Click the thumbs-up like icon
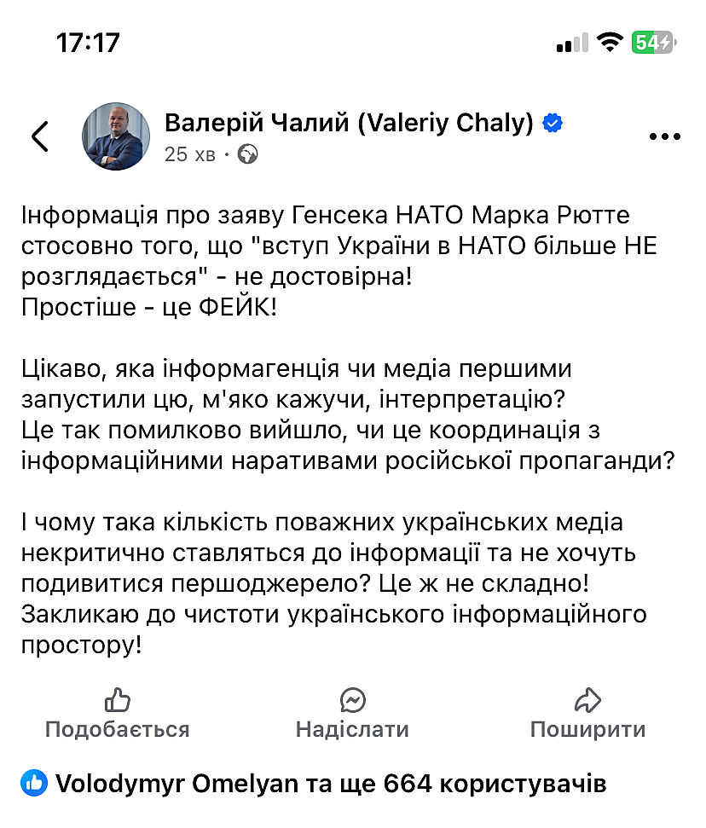Image resolution: width=706 pixels, height=828 pixels. point(117,701)
